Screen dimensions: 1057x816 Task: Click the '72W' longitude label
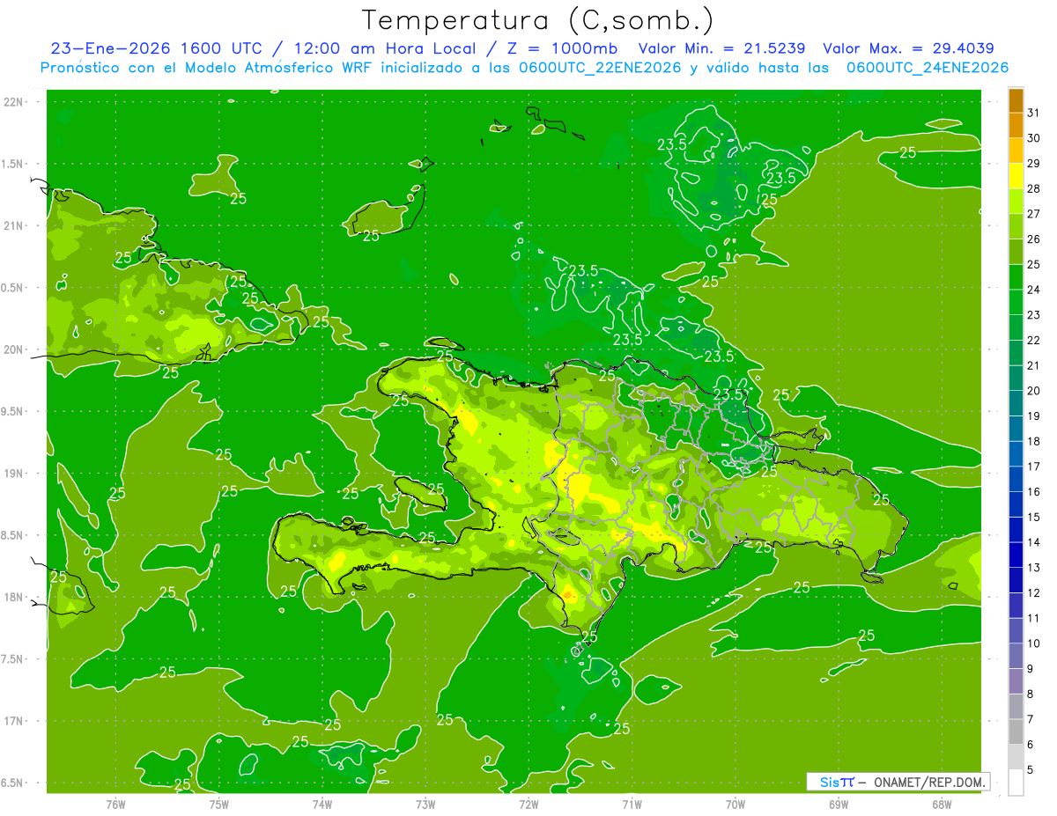coord(528,805)
